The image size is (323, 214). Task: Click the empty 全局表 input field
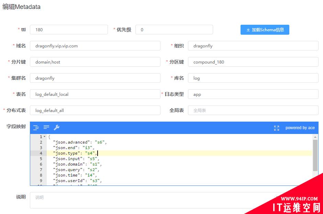pyautogui.click(x=253, y=110)
